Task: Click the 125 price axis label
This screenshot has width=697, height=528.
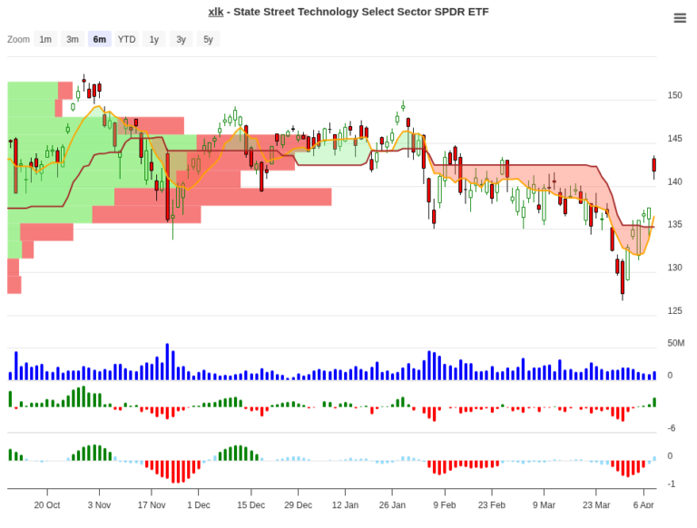Action: pos(674,310)
